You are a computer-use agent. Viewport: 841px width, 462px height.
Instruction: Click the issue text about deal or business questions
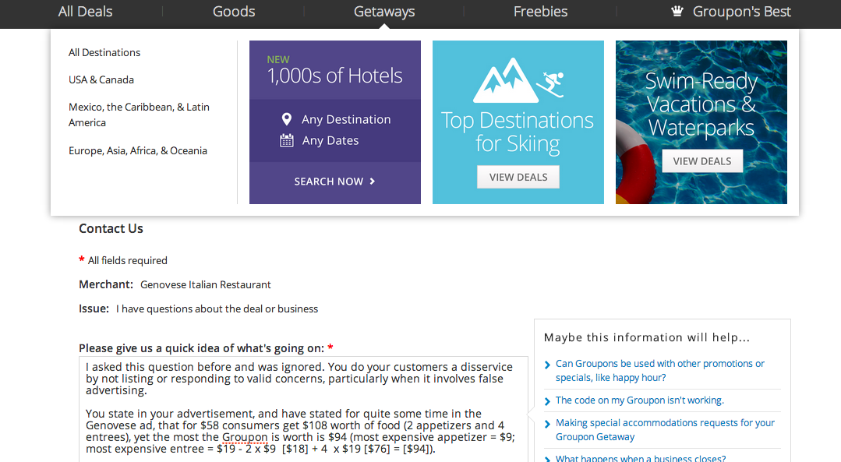click(217, 309)
